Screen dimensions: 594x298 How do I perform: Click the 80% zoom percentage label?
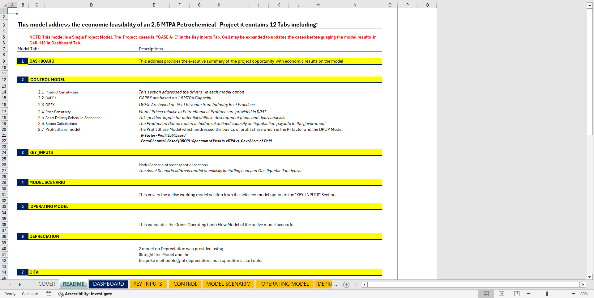click(x=584, y=294)
